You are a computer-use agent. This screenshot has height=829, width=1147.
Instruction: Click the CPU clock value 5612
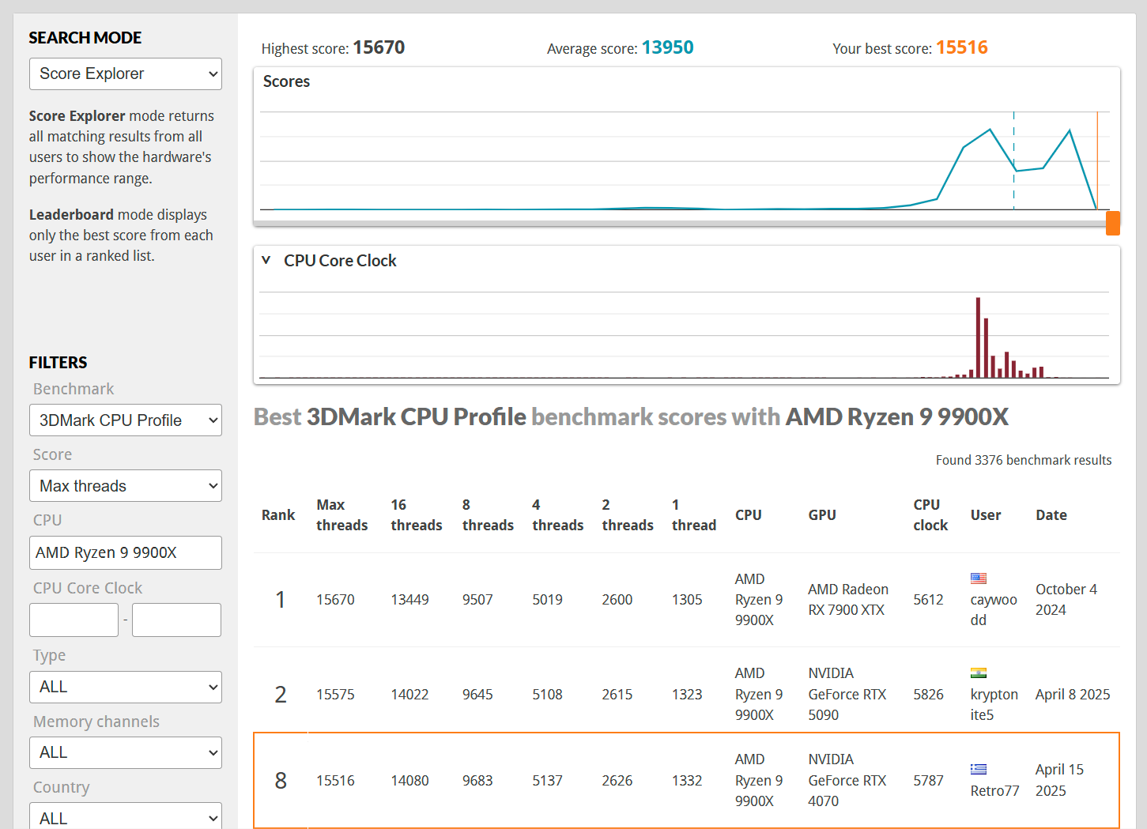tap(928, 600)
